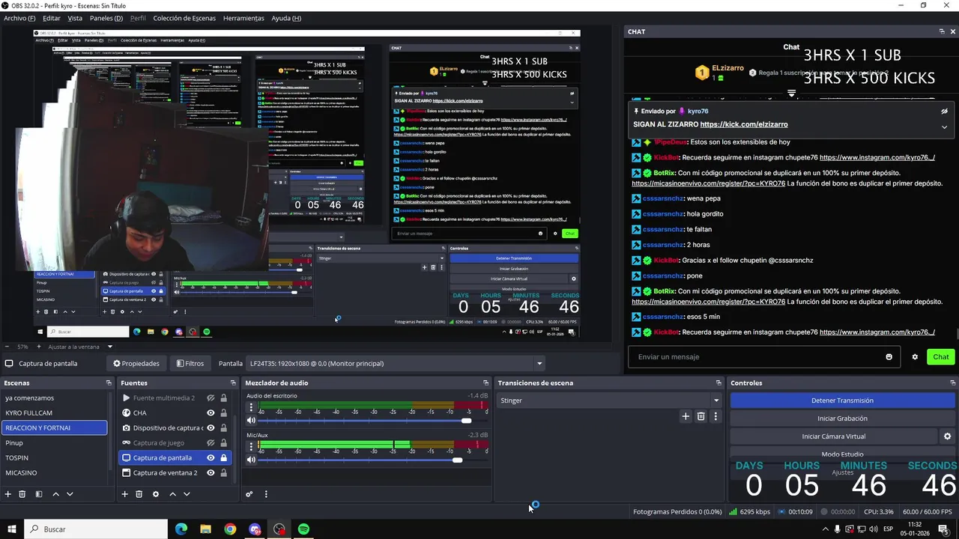Mute Audio del escritorio speaker icon
This screenshot has width=959, height=539.
tap(251, 421)
